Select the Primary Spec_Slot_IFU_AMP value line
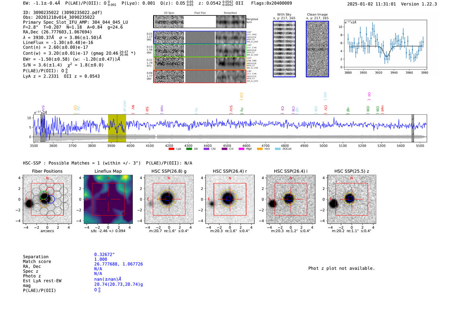The image size is (460, 313). 76,22
